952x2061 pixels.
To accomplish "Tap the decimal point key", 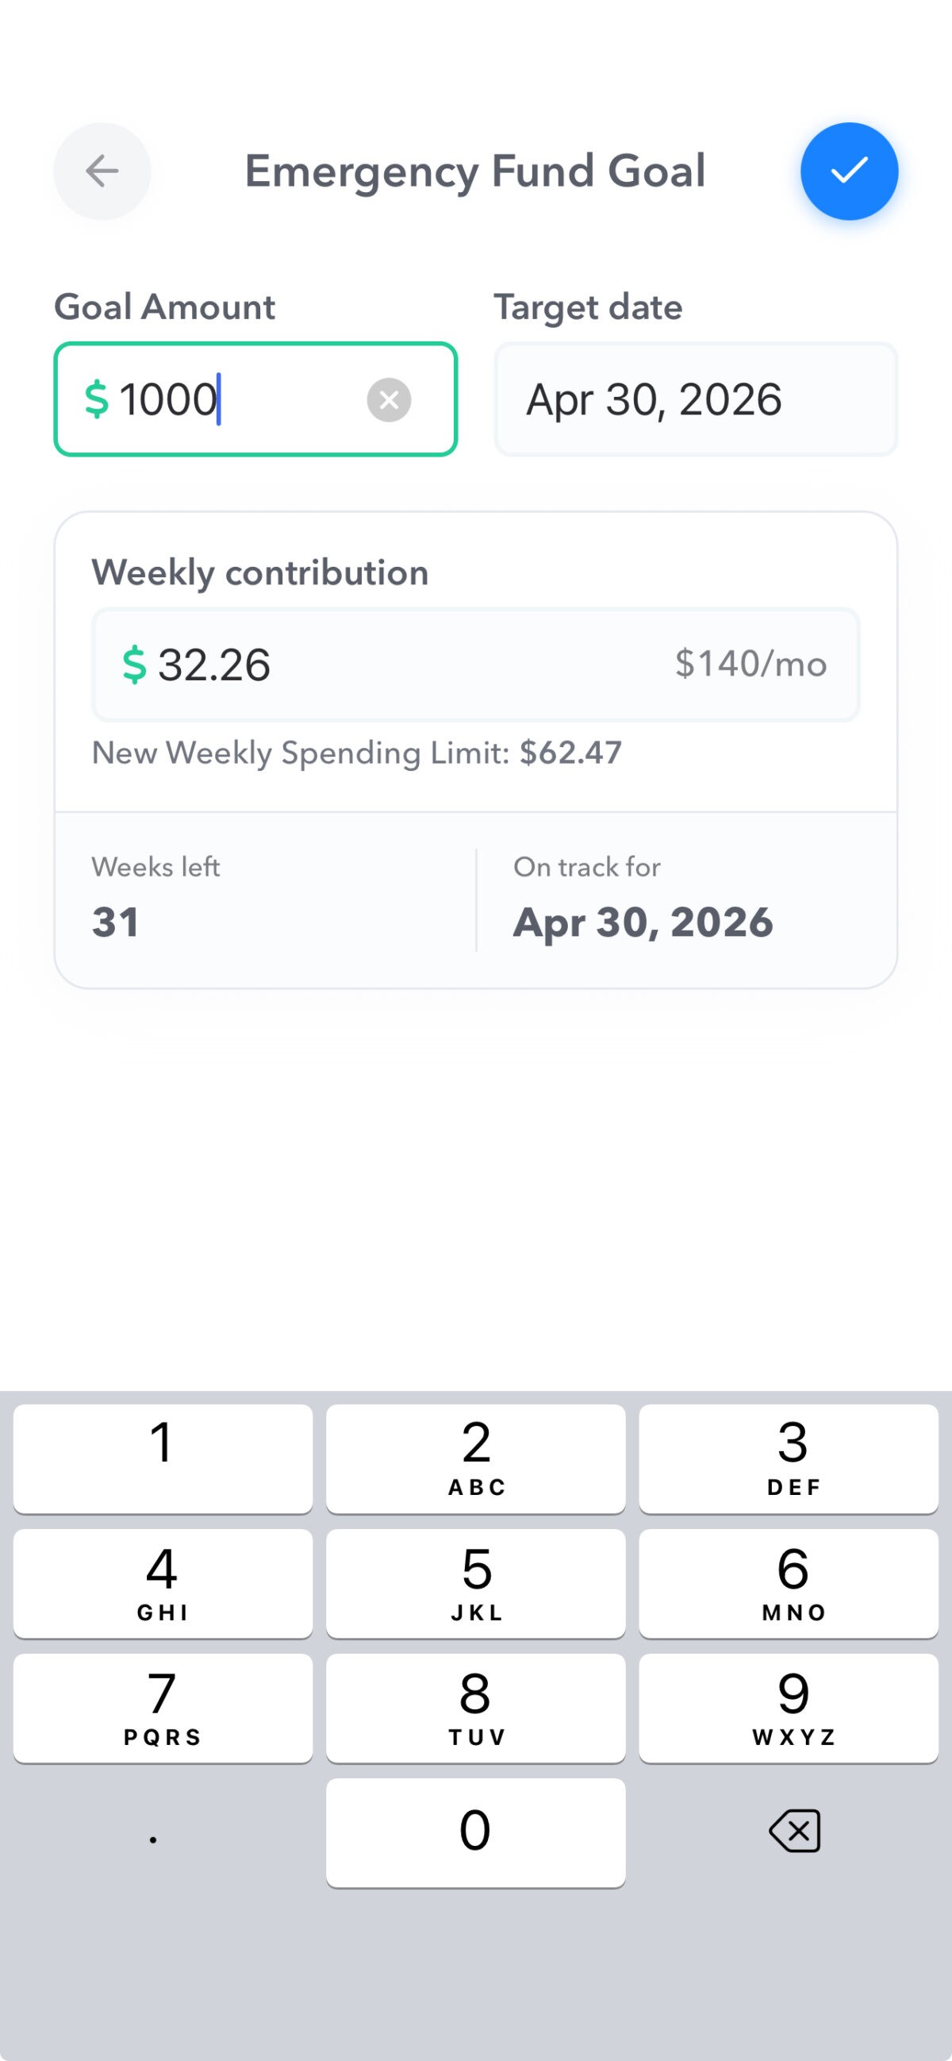I will (x=153, y=1832).
